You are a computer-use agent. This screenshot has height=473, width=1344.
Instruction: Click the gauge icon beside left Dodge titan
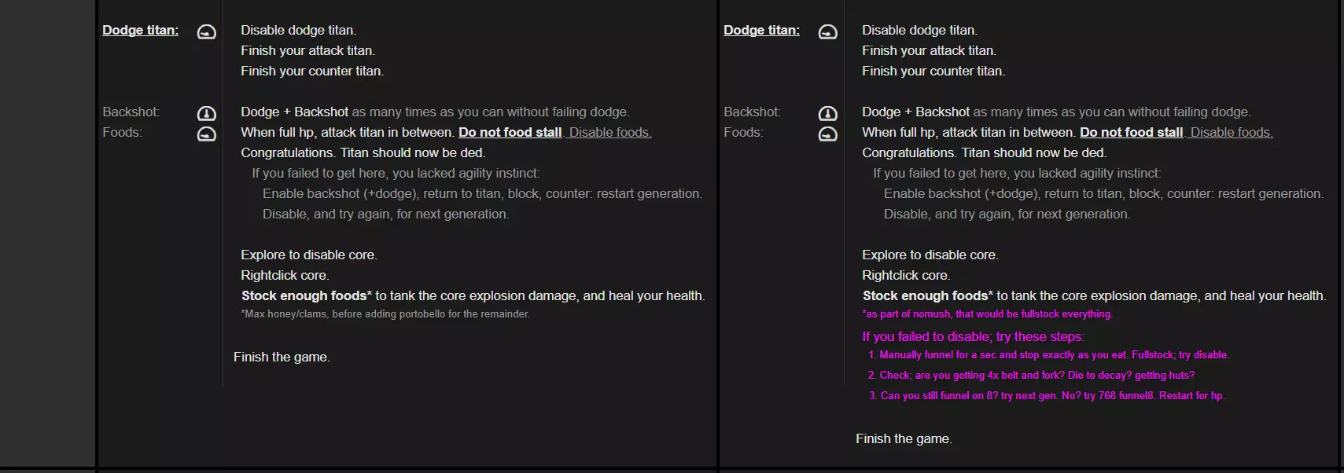coord(206,32)
